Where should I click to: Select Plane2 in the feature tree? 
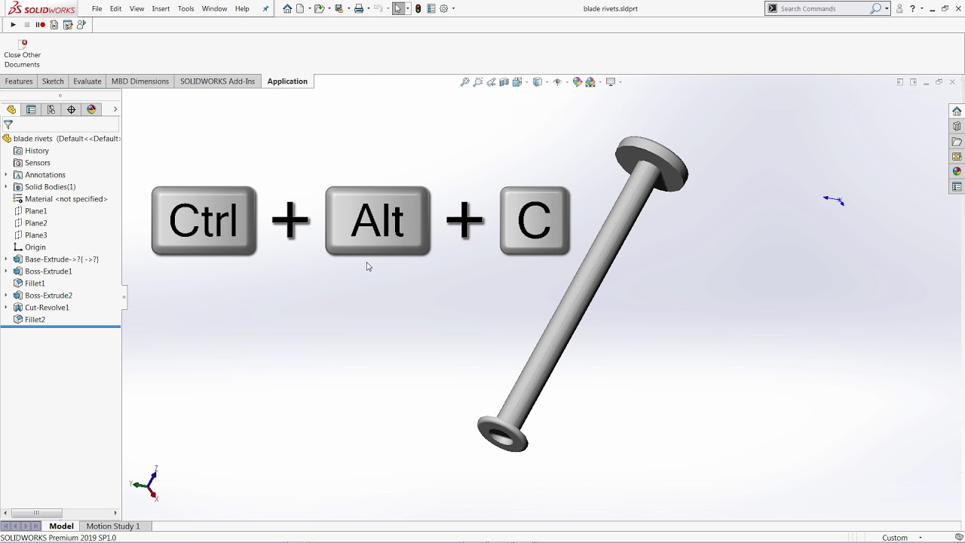[35, 223]
